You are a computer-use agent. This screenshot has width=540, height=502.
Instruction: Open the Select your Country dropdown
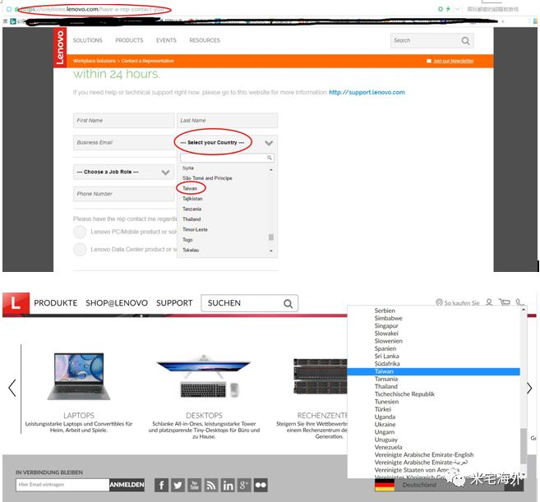[228, 142]
